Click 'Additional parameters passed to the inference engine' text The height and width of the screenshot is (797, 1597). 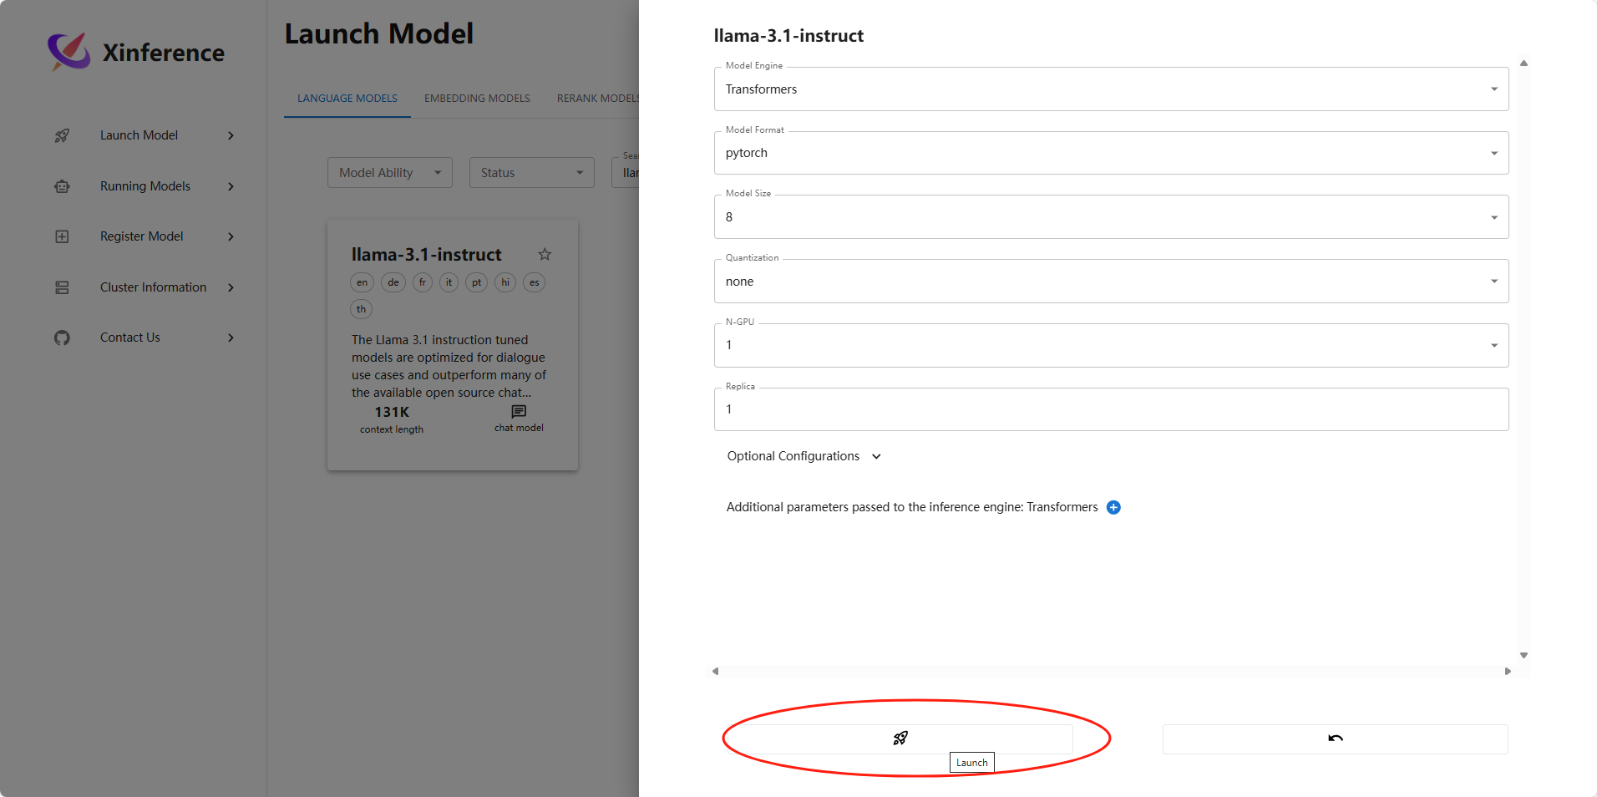(x=912, y=507)
